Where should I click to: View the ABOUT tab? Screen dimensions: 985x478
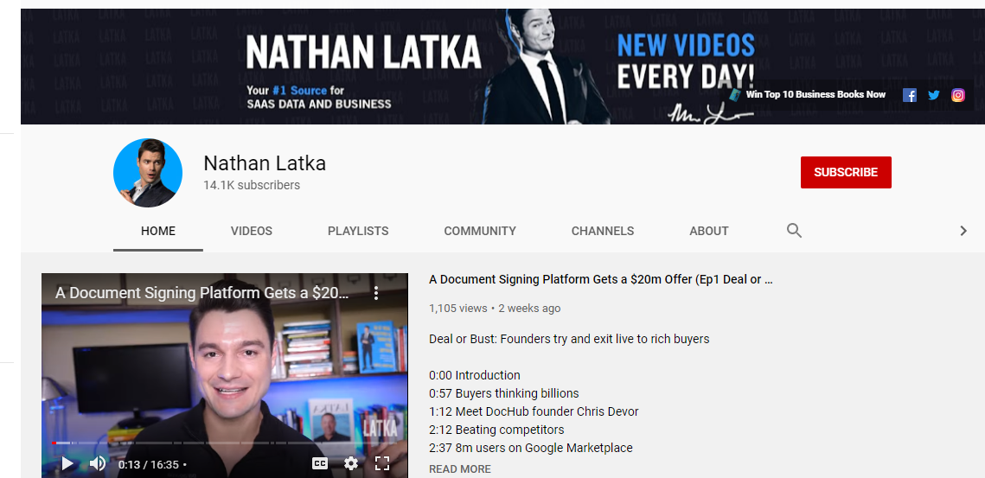pos(708,231)
